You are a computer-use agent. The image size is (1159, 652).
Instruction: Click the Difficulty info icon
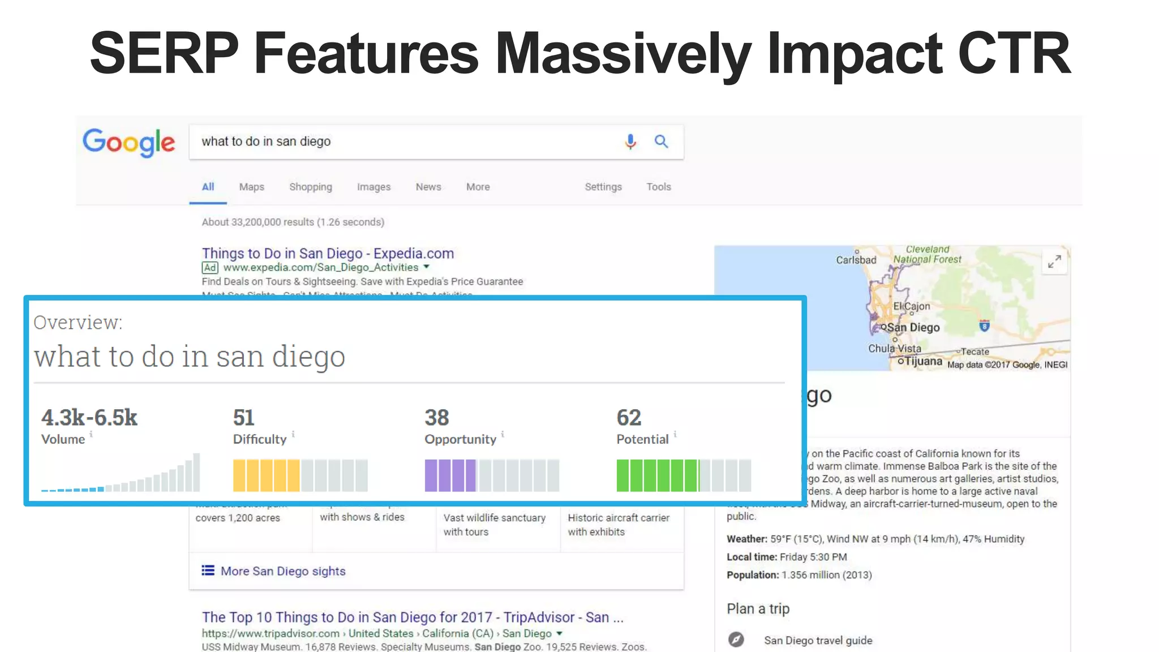pyautogui.click(x=293, y=434)
